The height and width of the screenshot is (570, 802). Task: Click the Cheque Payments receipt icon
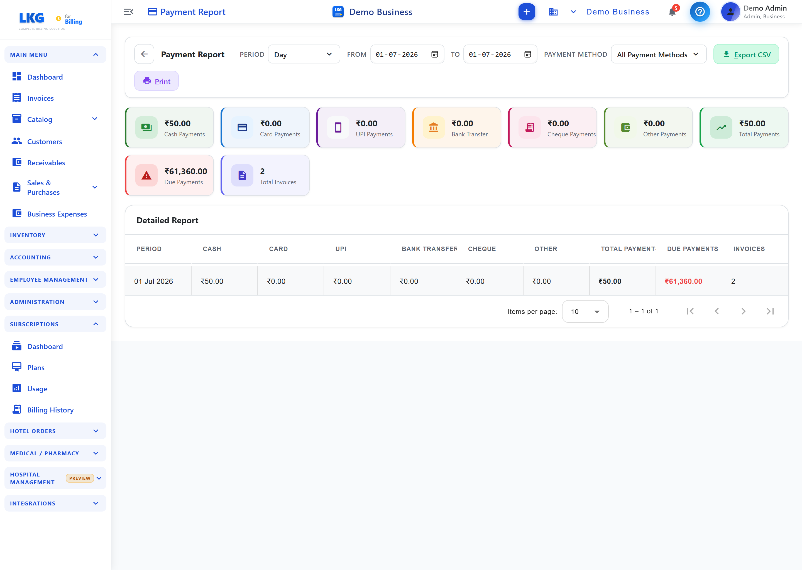[530, 127]
